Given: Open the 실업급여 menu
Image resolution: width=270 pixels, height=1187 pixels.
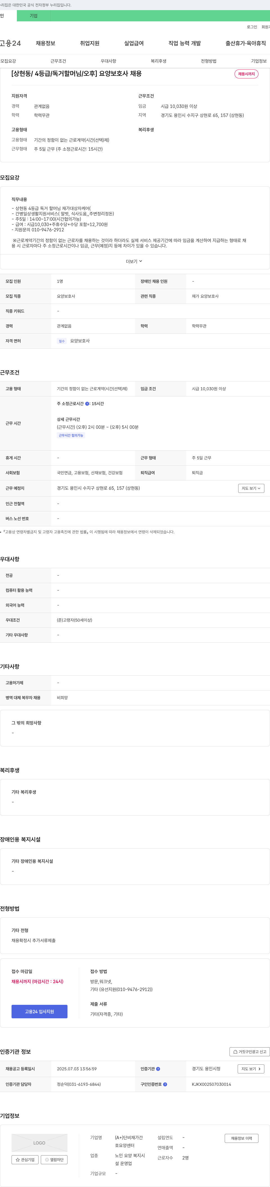Looking at the screenshot, I should (134, 43).
